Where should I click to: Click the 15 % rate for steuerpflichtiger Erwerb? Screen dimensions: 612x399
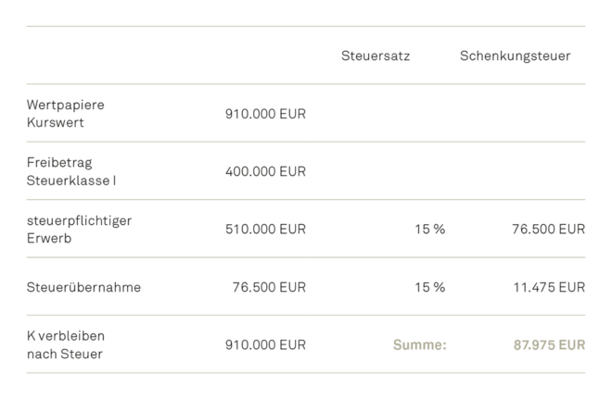click(429, 229)
